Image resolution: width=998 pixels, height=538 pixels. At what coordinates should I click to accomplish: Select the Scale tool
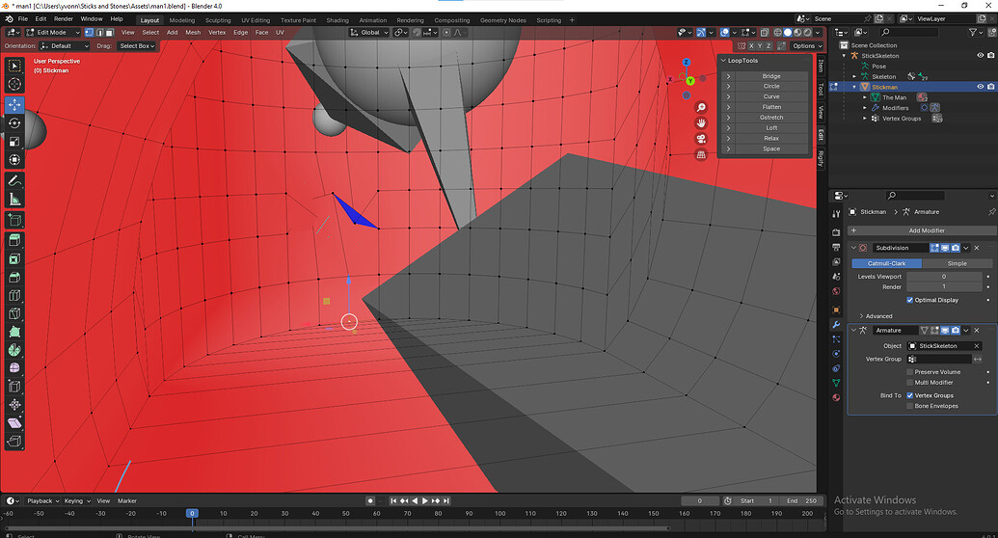(x=14, y=142)
